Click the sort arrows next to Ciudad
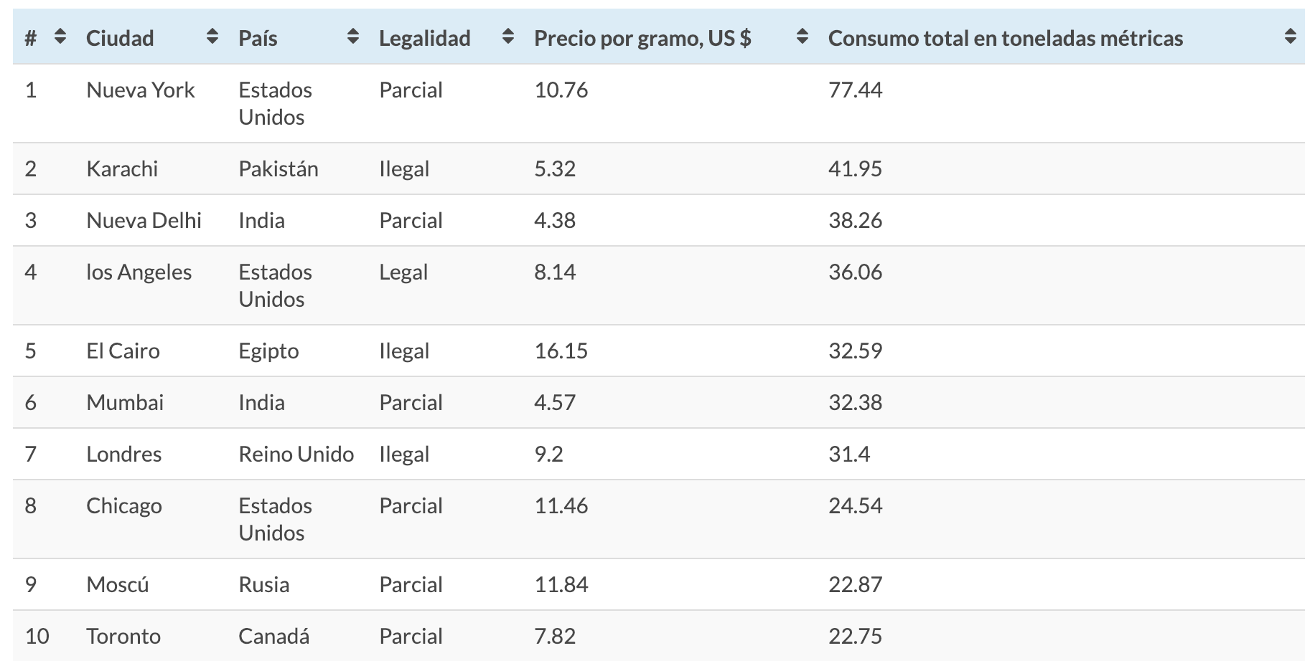This screenshot has width=1315, height=671. point(212,37)
